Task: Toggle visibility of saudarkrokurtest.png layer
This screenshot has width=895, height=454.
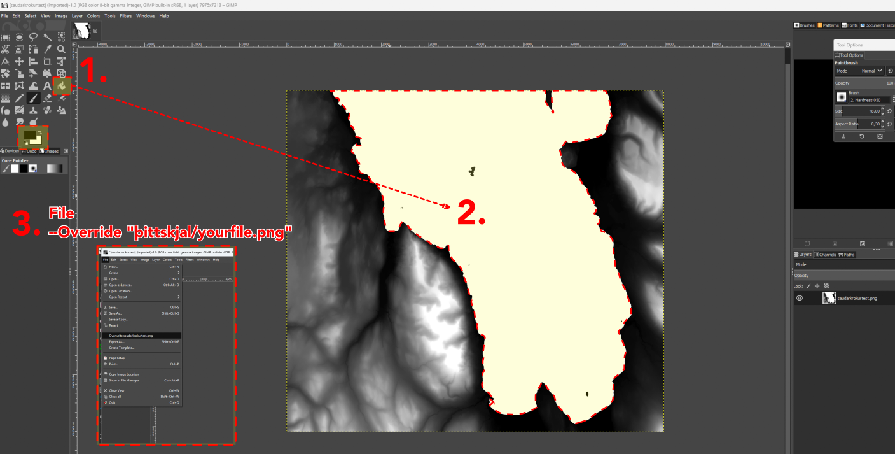Action: (800, 298)
